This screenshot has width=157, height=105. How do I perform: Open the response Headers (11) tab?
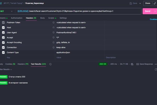coord(23,64)
